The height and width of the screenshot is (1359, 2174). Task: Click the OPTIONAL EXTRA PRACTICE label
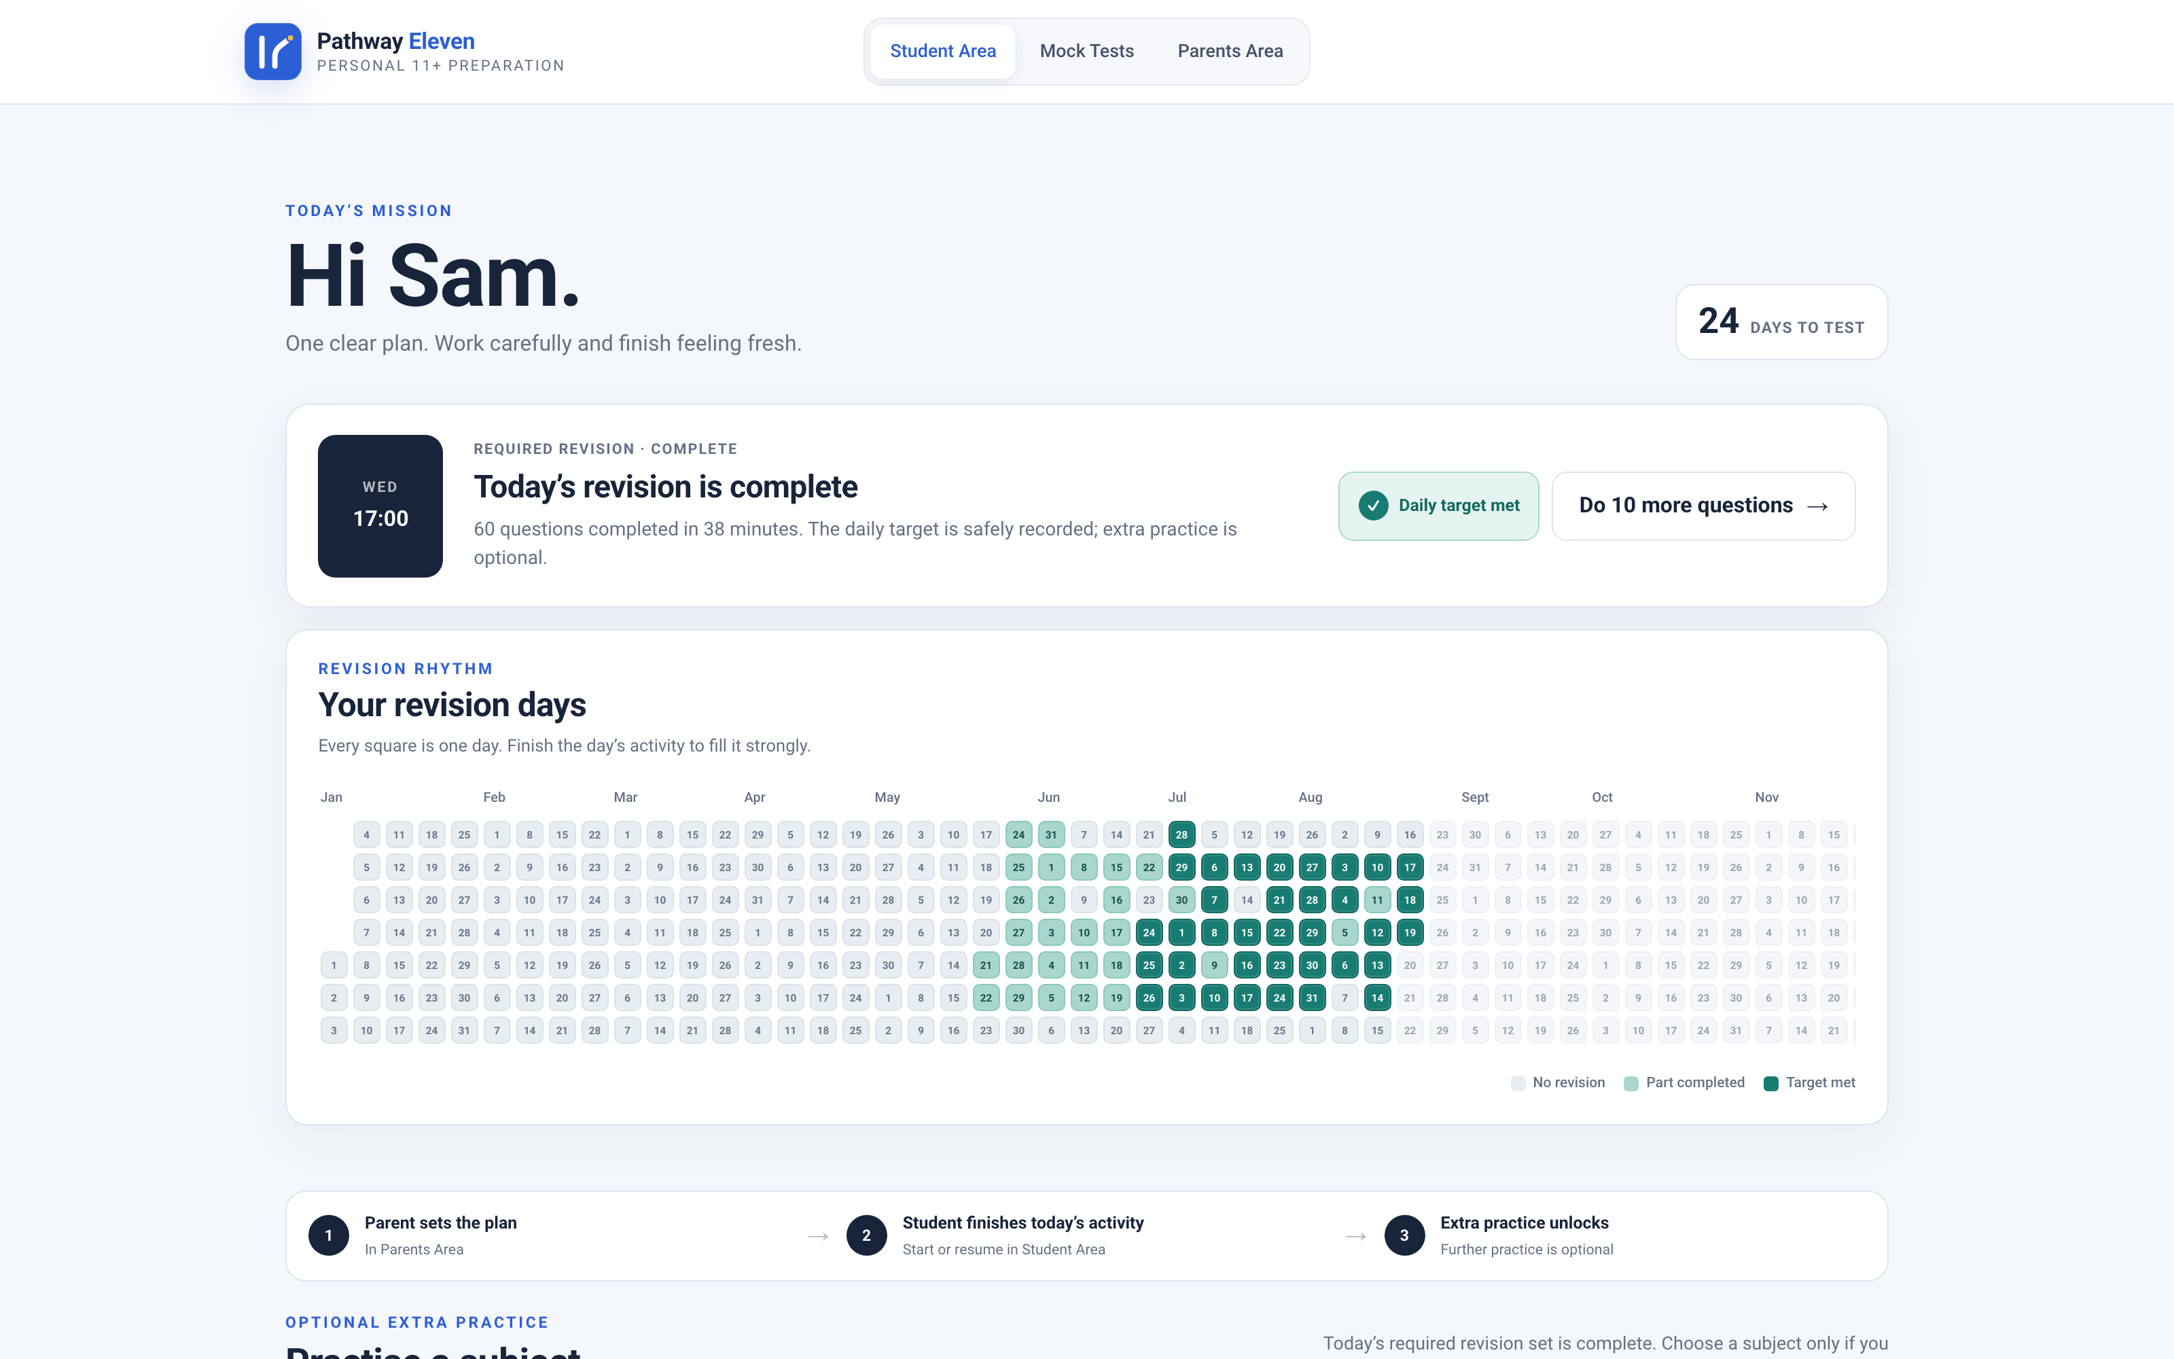pyautogui.click(x=417, y=1322)
